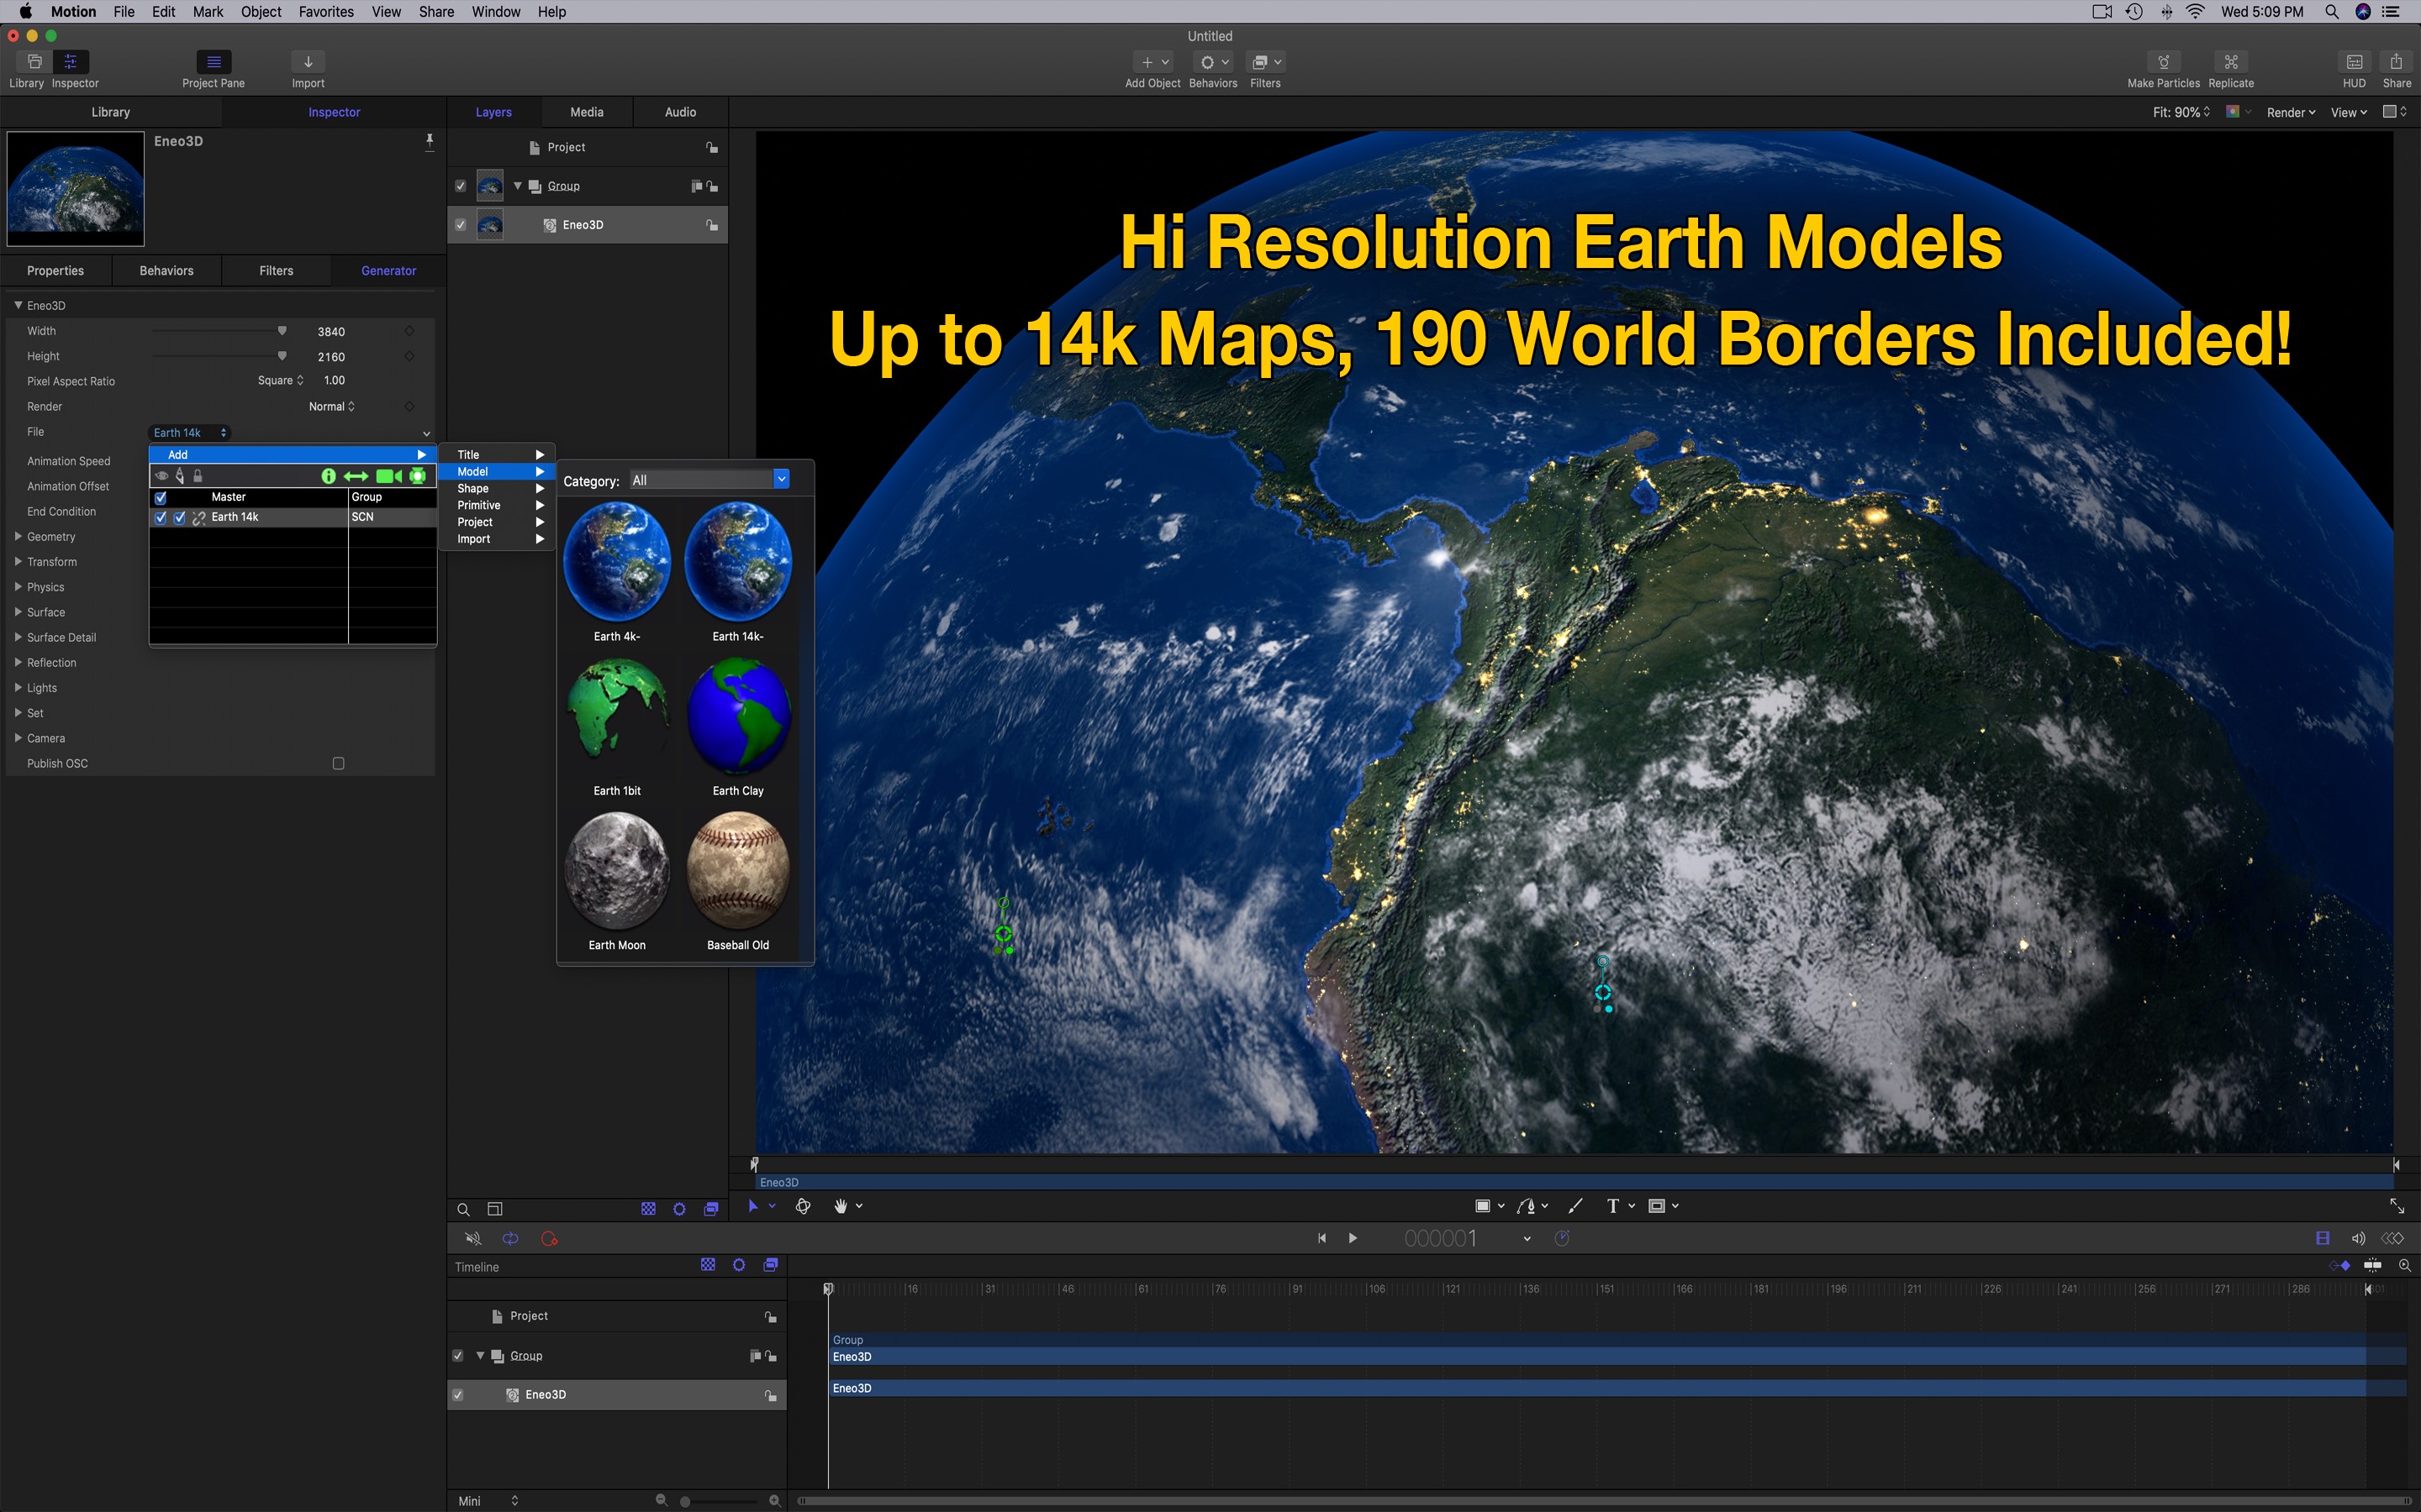Viewport: 2421px width, 1512px height.
Task: Toggle loop playback icon
Action: point(510,1238)
